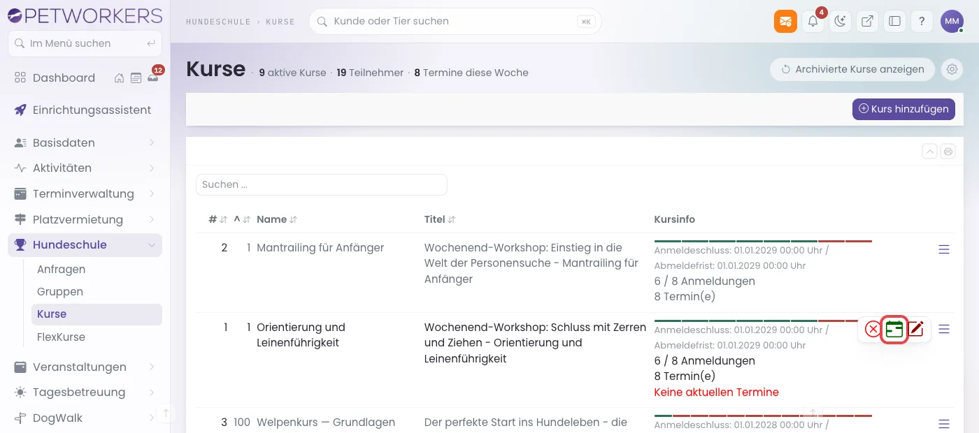This screenshot has width=979, height=433.
Task: Sort the table by Titel
Action: pos(440,219)
